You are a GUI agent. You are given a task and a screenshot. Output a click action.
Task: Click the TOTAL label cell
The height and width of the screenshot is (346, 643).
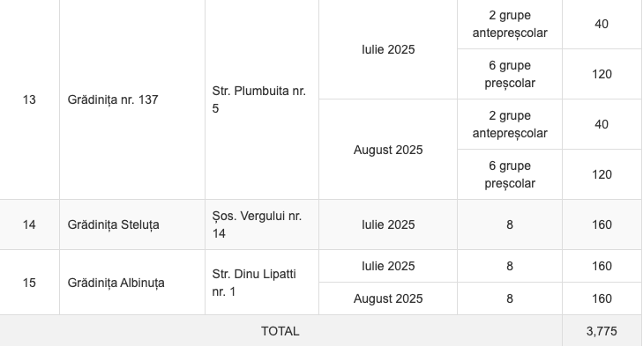pos(280,331)
